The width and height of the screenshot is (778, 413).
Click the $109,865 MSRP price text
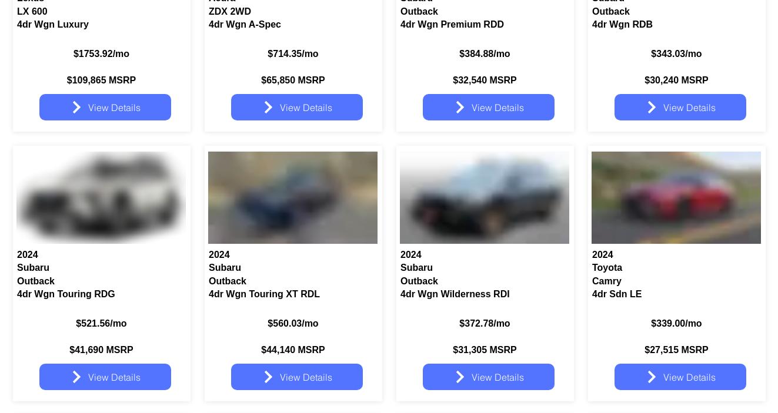click(101, 80)
